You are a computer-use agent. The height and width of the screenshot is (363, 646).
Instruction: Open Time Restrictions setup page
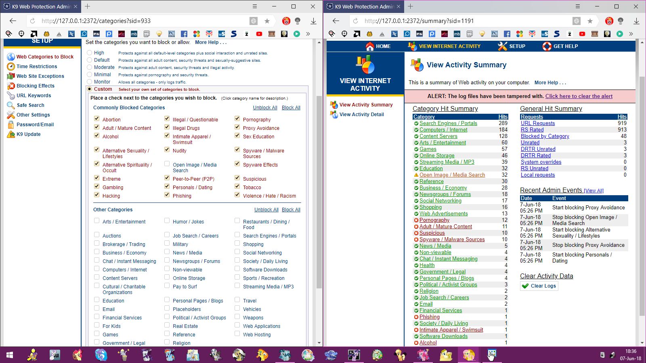(x=37, y=67)
